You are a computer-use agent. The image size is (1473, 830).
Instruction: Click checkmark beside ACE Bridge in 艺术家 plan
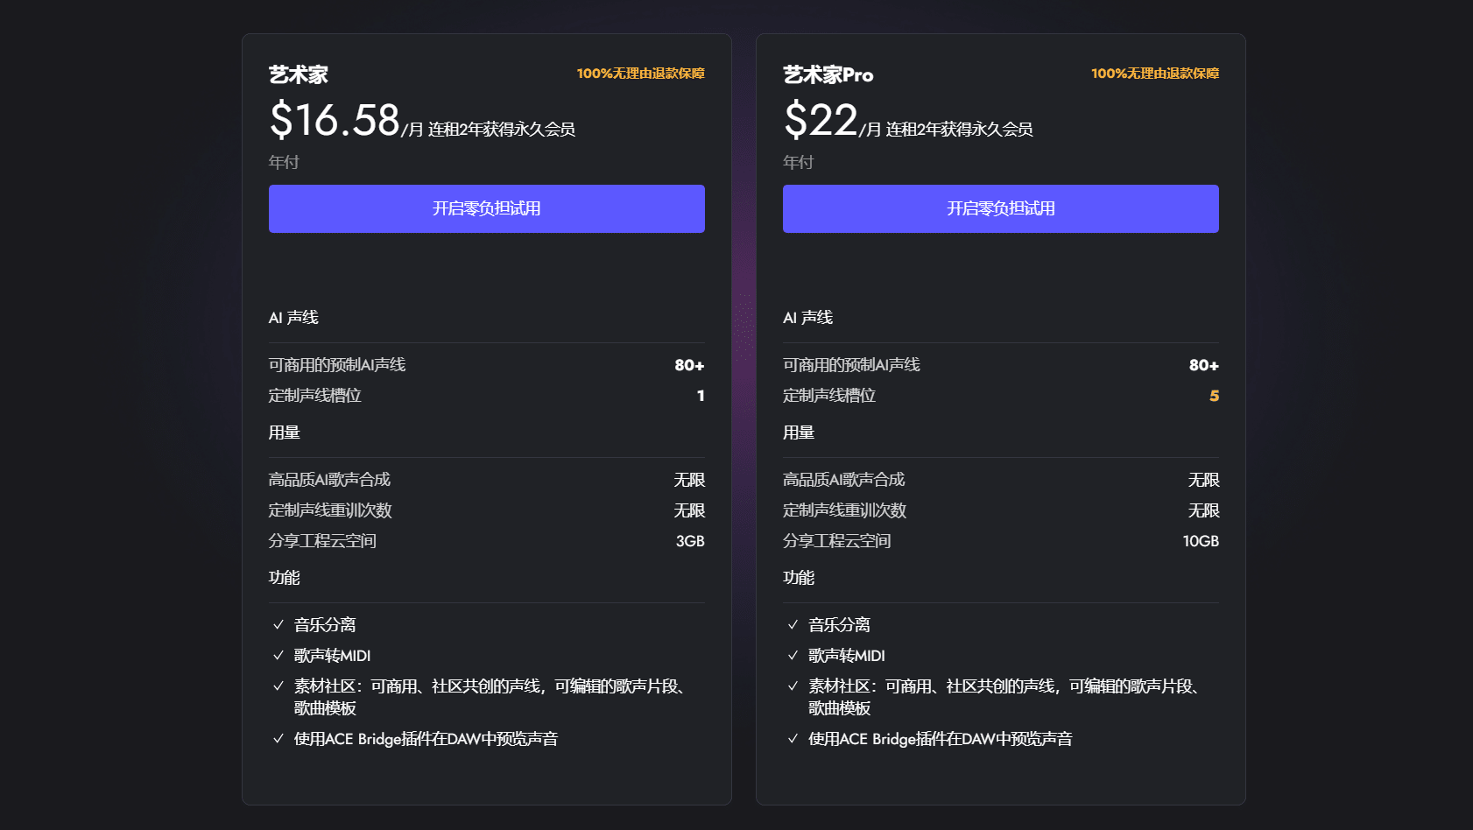[278, 738]
